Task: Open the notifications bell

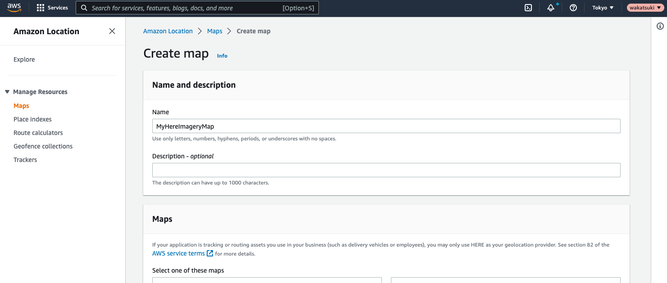Action: click(x=551, y=8)
